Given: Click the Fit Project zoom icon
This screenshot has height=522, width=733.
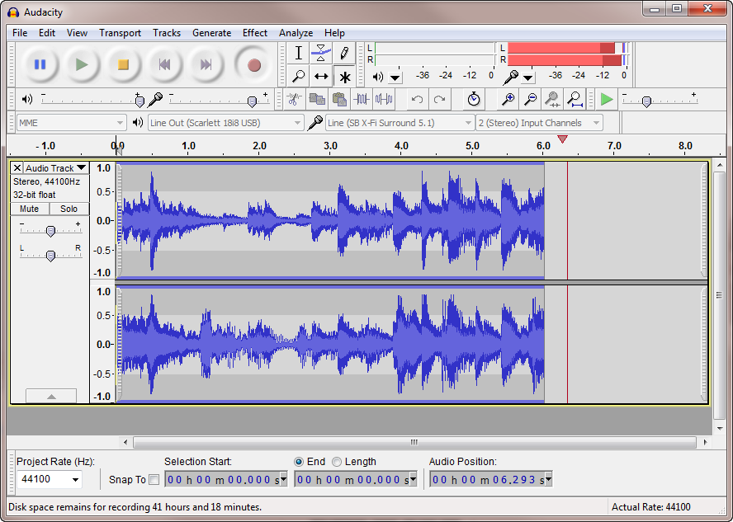Looking at the screenshot, I should tap(575, 99).
